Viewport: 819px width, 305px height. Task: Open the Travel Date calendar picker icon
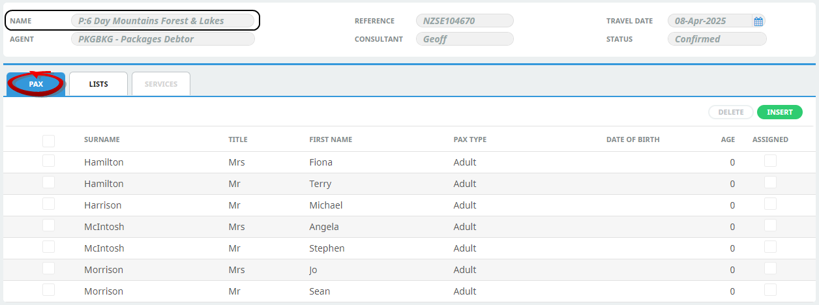tap(758, 21)
